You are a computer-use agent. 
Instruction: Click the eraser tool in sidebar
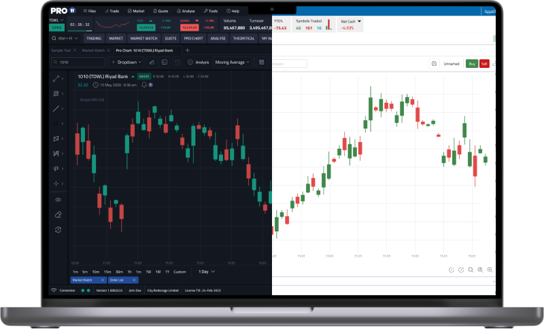coord(58,214)
